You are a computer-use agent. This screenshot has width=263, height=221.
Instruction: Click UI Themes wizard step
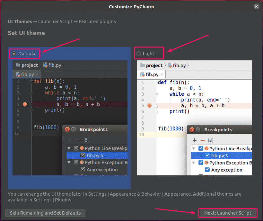click(x=20, y=22)
